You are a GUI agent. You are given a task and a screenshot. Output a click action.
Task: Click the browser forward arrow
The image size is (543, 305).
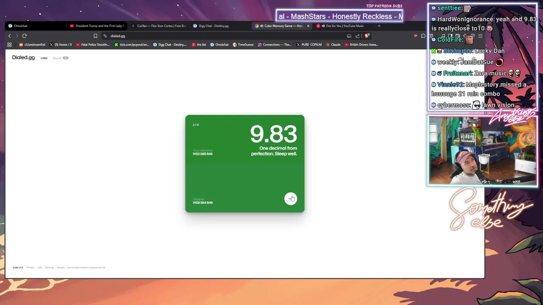click(x=17, y=36)
